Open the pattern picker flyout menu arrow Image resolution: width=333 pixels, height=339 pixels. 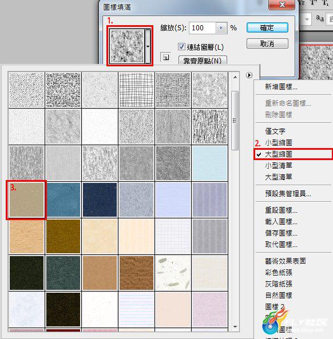tap(249, 75)
